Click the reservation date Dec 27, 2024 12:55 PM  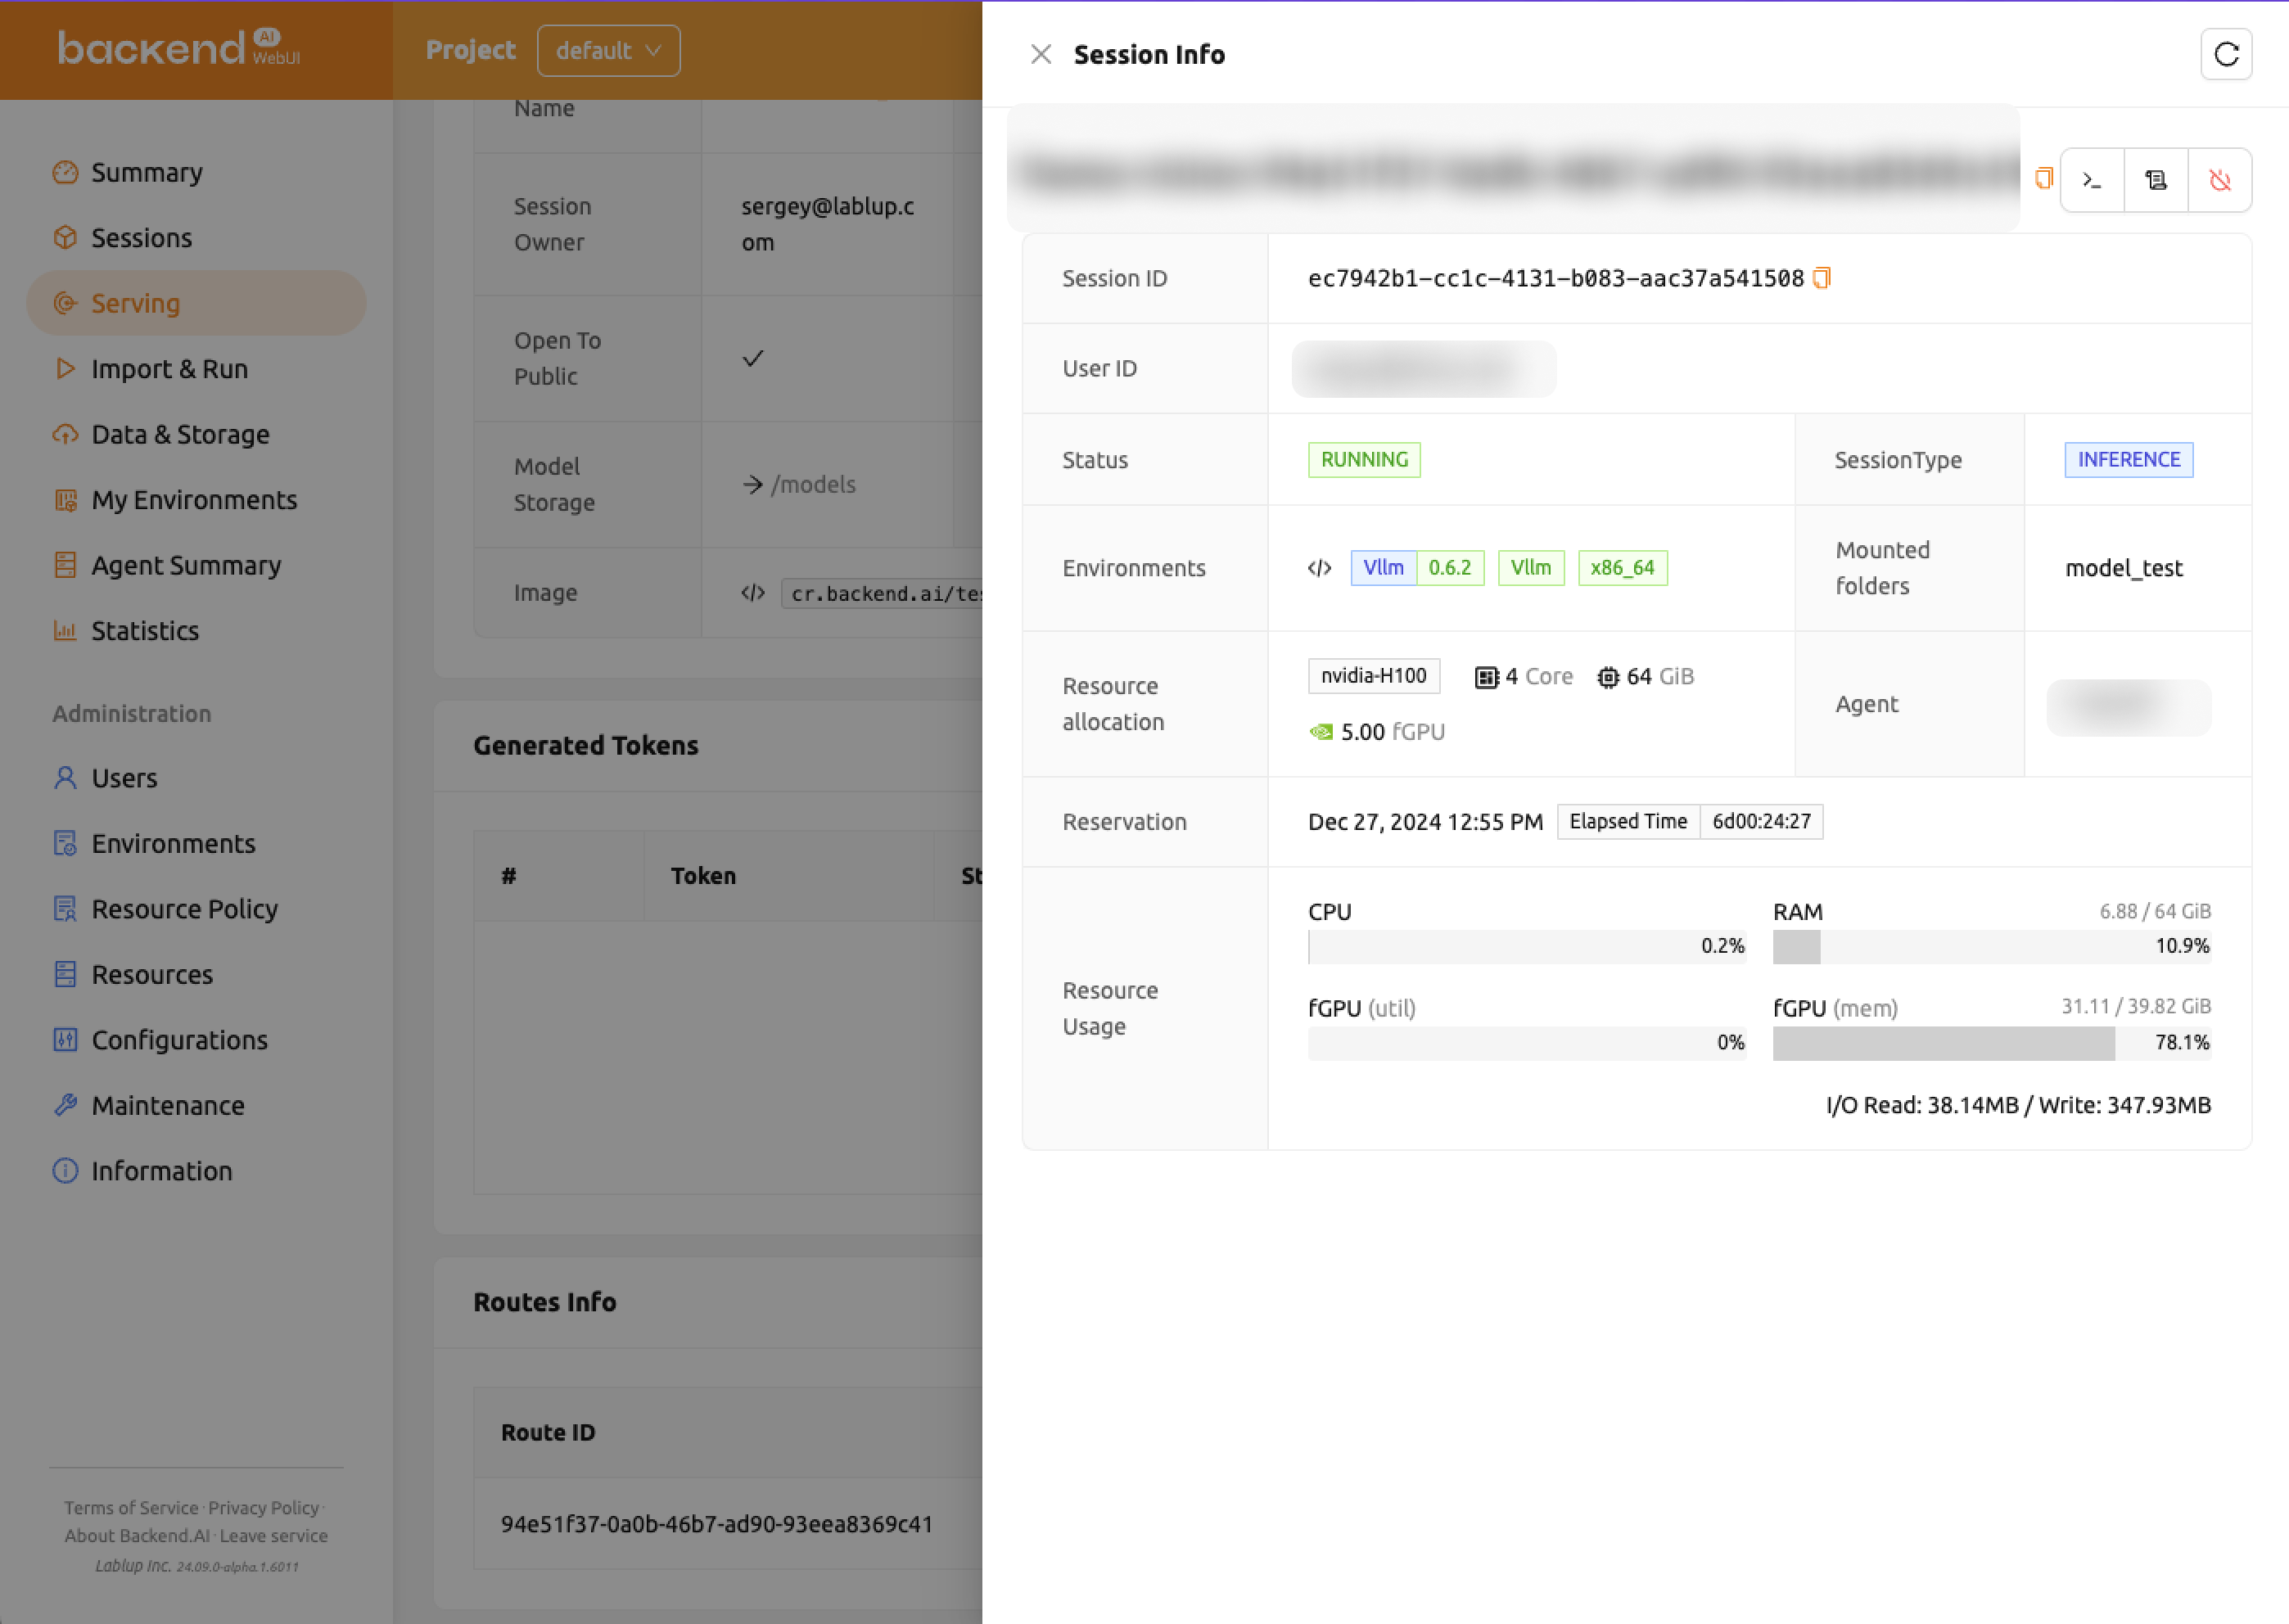(1425, 822)
